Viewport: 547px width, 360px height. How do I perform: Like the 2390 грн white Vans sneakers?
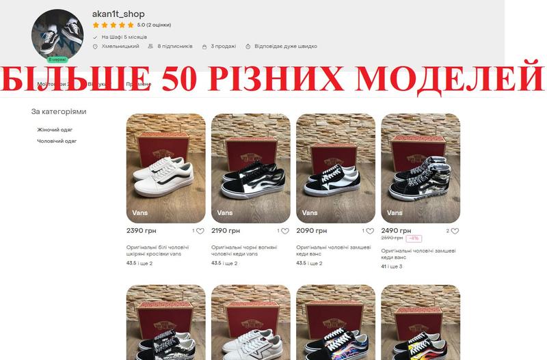(x=200, y=231)
